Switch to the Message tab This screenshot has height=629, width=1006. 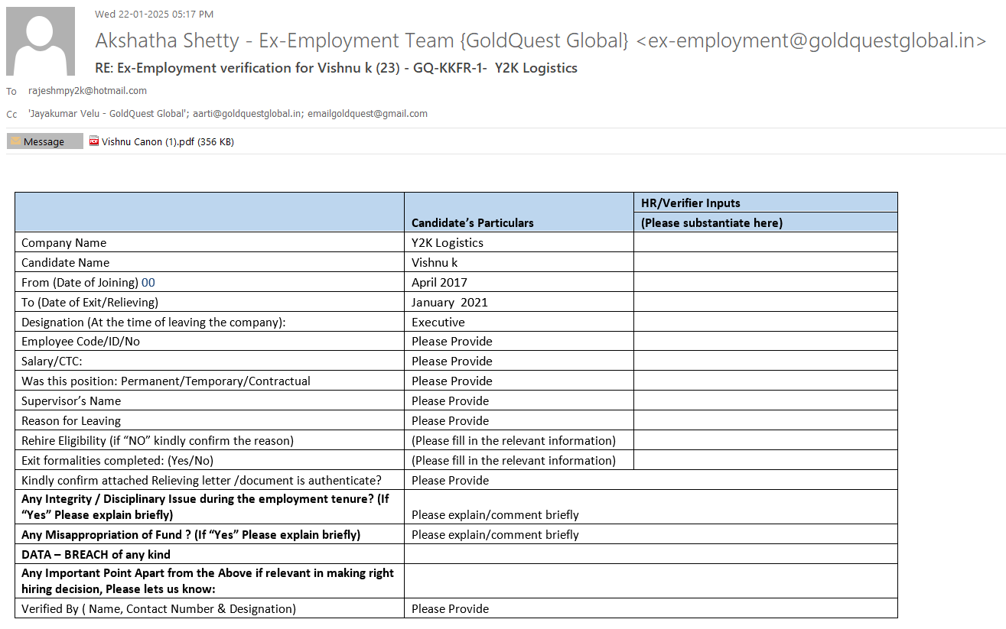coord(44,141)
